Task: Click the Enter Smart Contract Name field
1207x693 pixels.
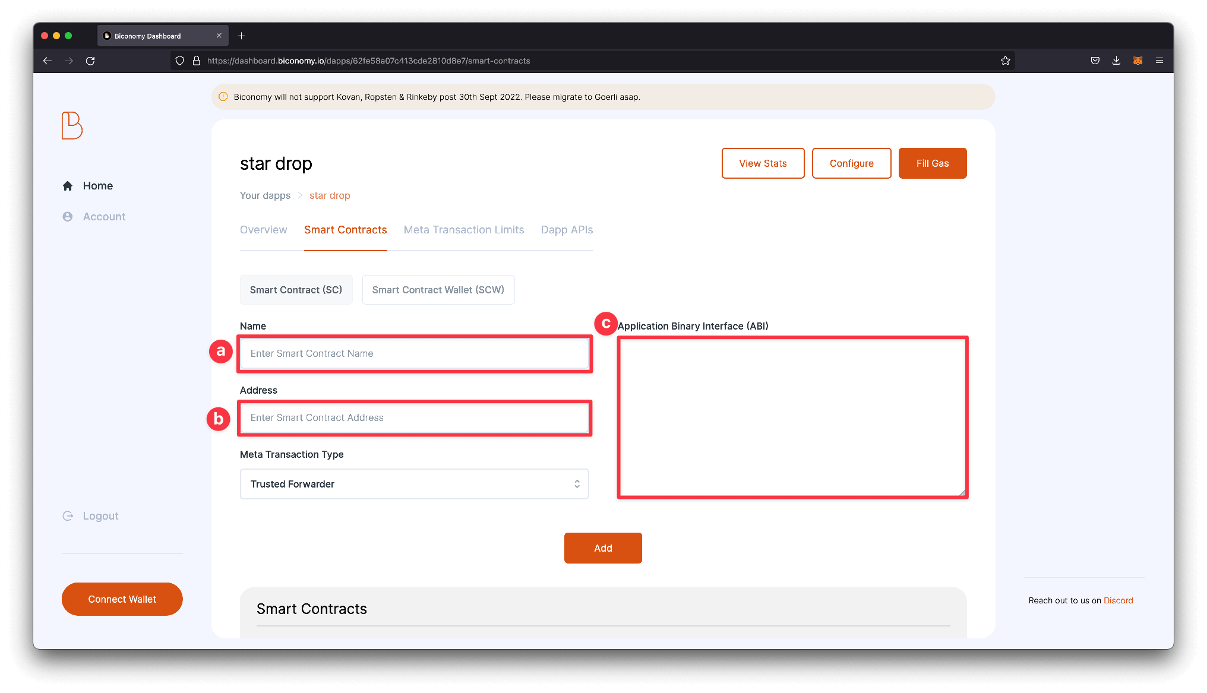Action: pos(414,353)
